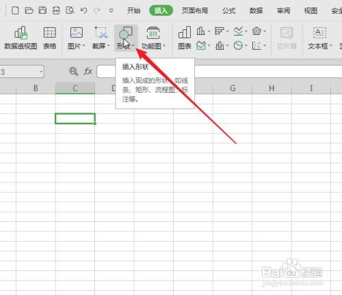This screenshot has width=342, height=295.
Task: Select column I header
Action: pyautogui.click(x=311, y=88)
